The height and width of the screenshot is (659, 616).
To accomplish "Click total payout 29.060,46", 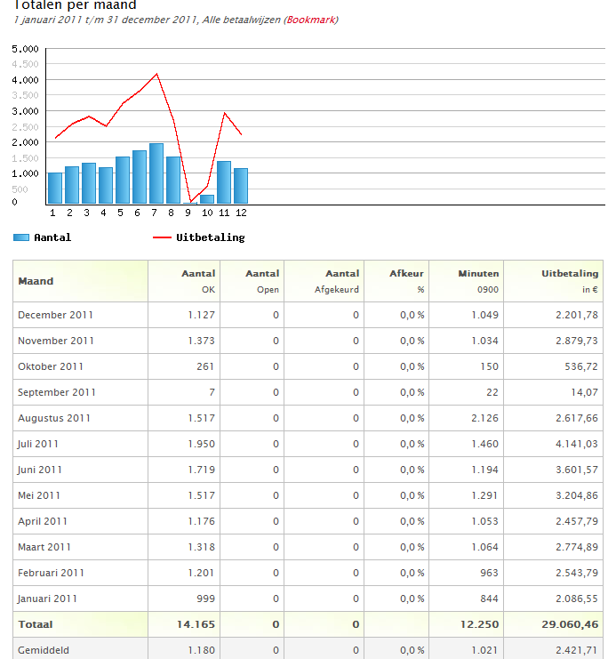I will pyautogui.click(x=570, y=624).
